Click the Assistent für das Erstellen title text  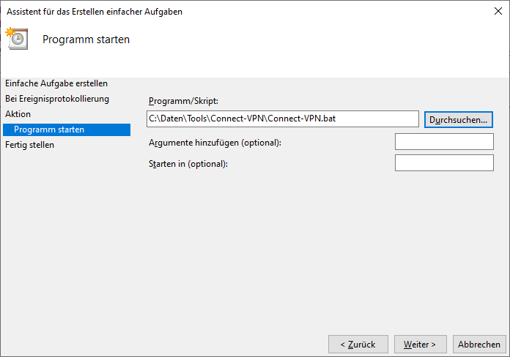coord(95,12)
